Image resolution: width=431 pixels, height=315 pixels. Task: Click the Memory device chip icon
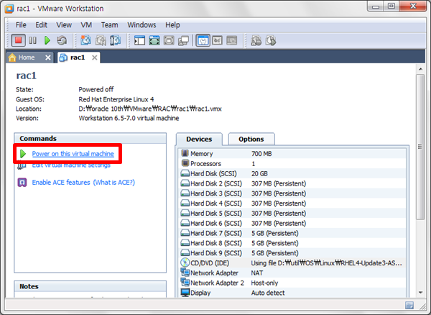tap(185, 153)
